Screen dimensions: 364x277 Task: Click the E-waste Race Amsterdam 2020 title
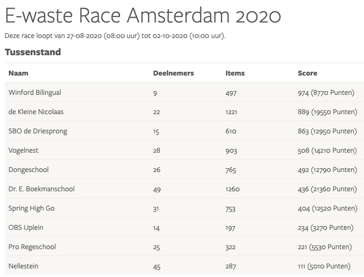(143, 16)
